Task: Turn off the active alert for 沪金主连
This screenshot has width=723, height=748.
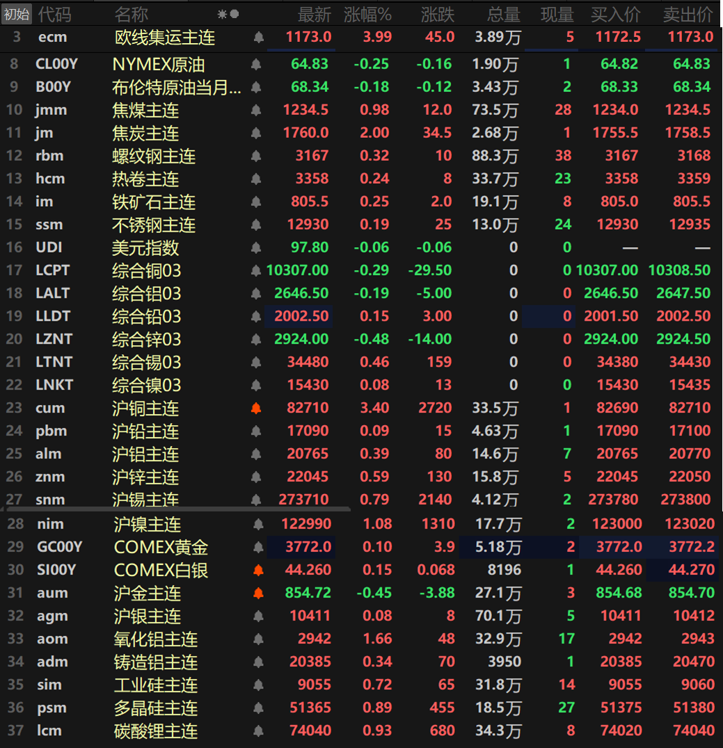Action: pos(259,594)
